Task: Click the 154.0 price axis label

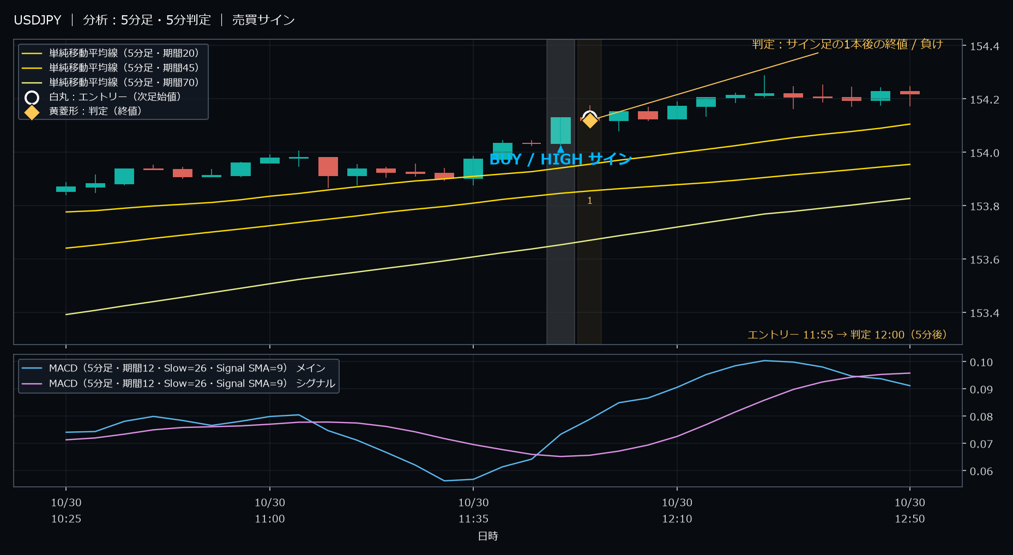Action: [x=984, y=153]
